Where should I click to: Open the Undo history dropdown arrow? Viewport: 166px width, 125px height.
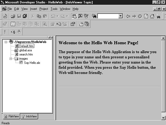(58, 16)
